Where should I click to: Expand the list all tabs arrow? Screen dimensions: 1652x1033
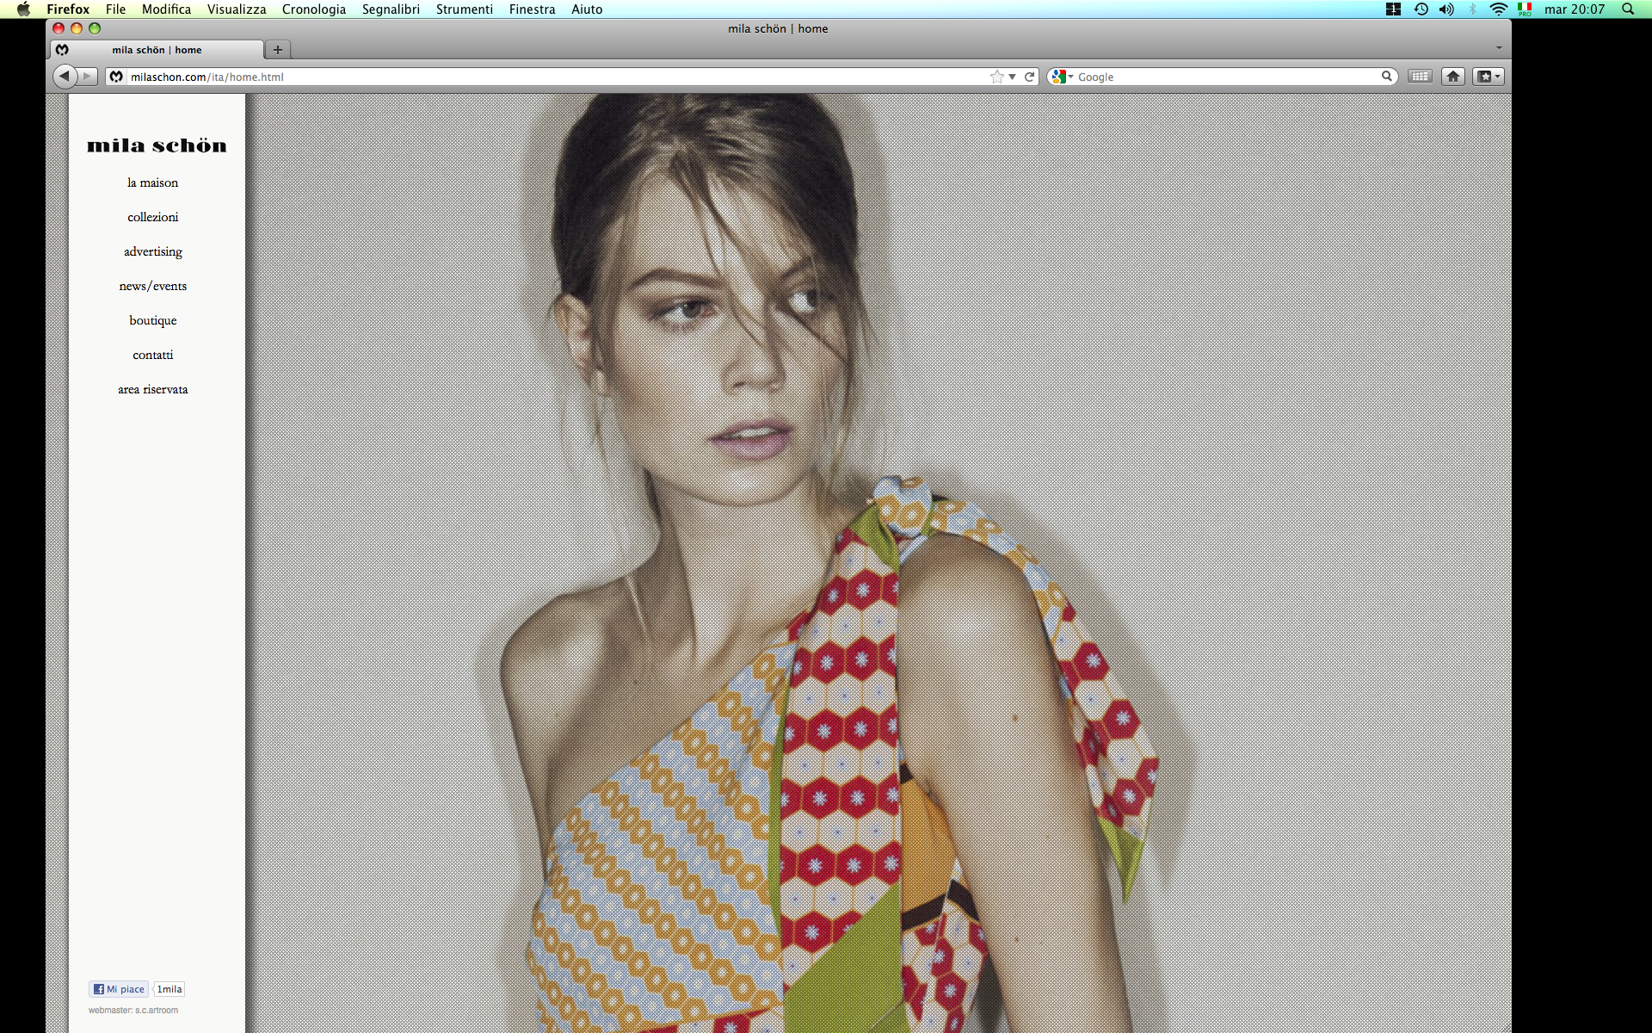(x=1499, y=48)
